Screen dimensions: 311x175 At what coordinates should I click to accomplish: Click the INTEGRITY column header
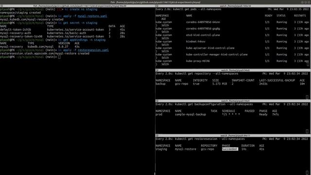coord(200,80)
